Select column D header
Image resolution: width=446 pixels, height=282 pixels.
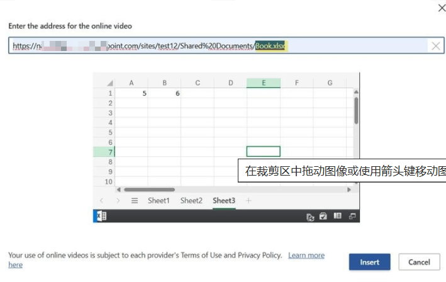(230, 83)
